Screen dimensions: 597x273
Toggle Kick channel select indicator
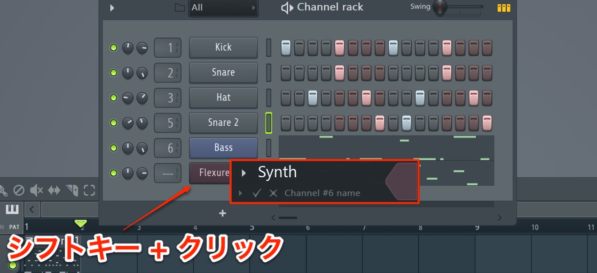(x=269, y=47)
